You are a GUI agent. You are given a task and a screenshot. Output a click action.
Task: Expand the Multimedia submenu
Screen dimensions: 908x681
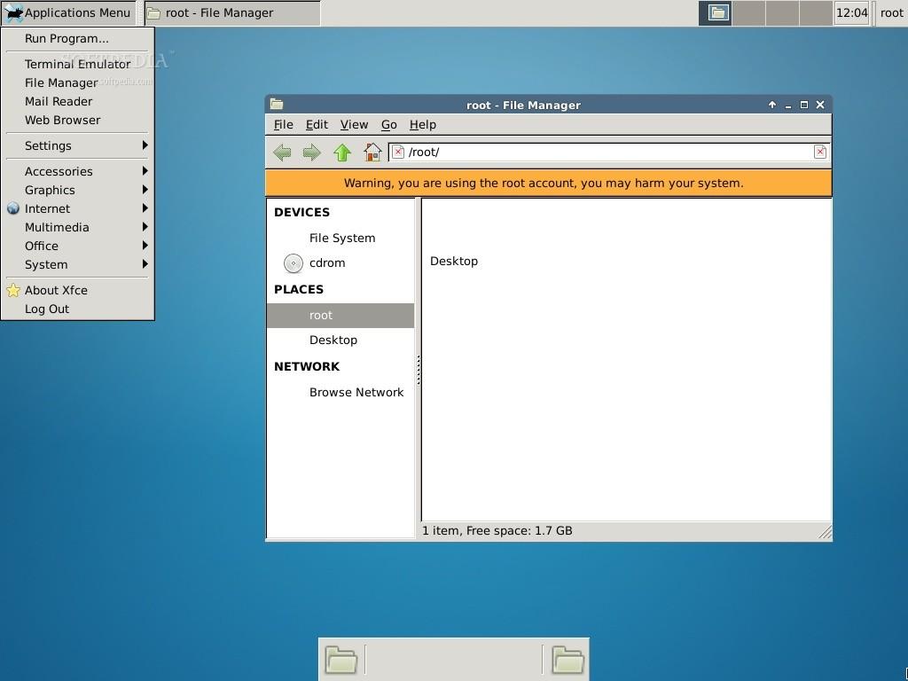[x=57, y=227]
